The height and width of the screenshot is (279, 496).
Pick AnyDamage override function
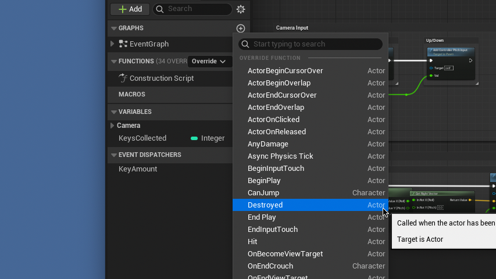pyautogui.click(x=267, y=144)
